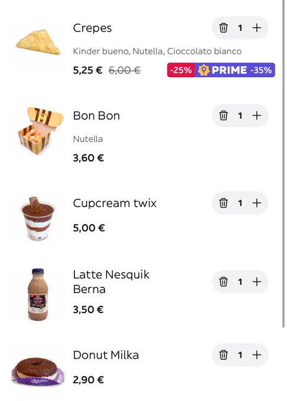Tap the PRIME -35% badge

pos(235,70)
